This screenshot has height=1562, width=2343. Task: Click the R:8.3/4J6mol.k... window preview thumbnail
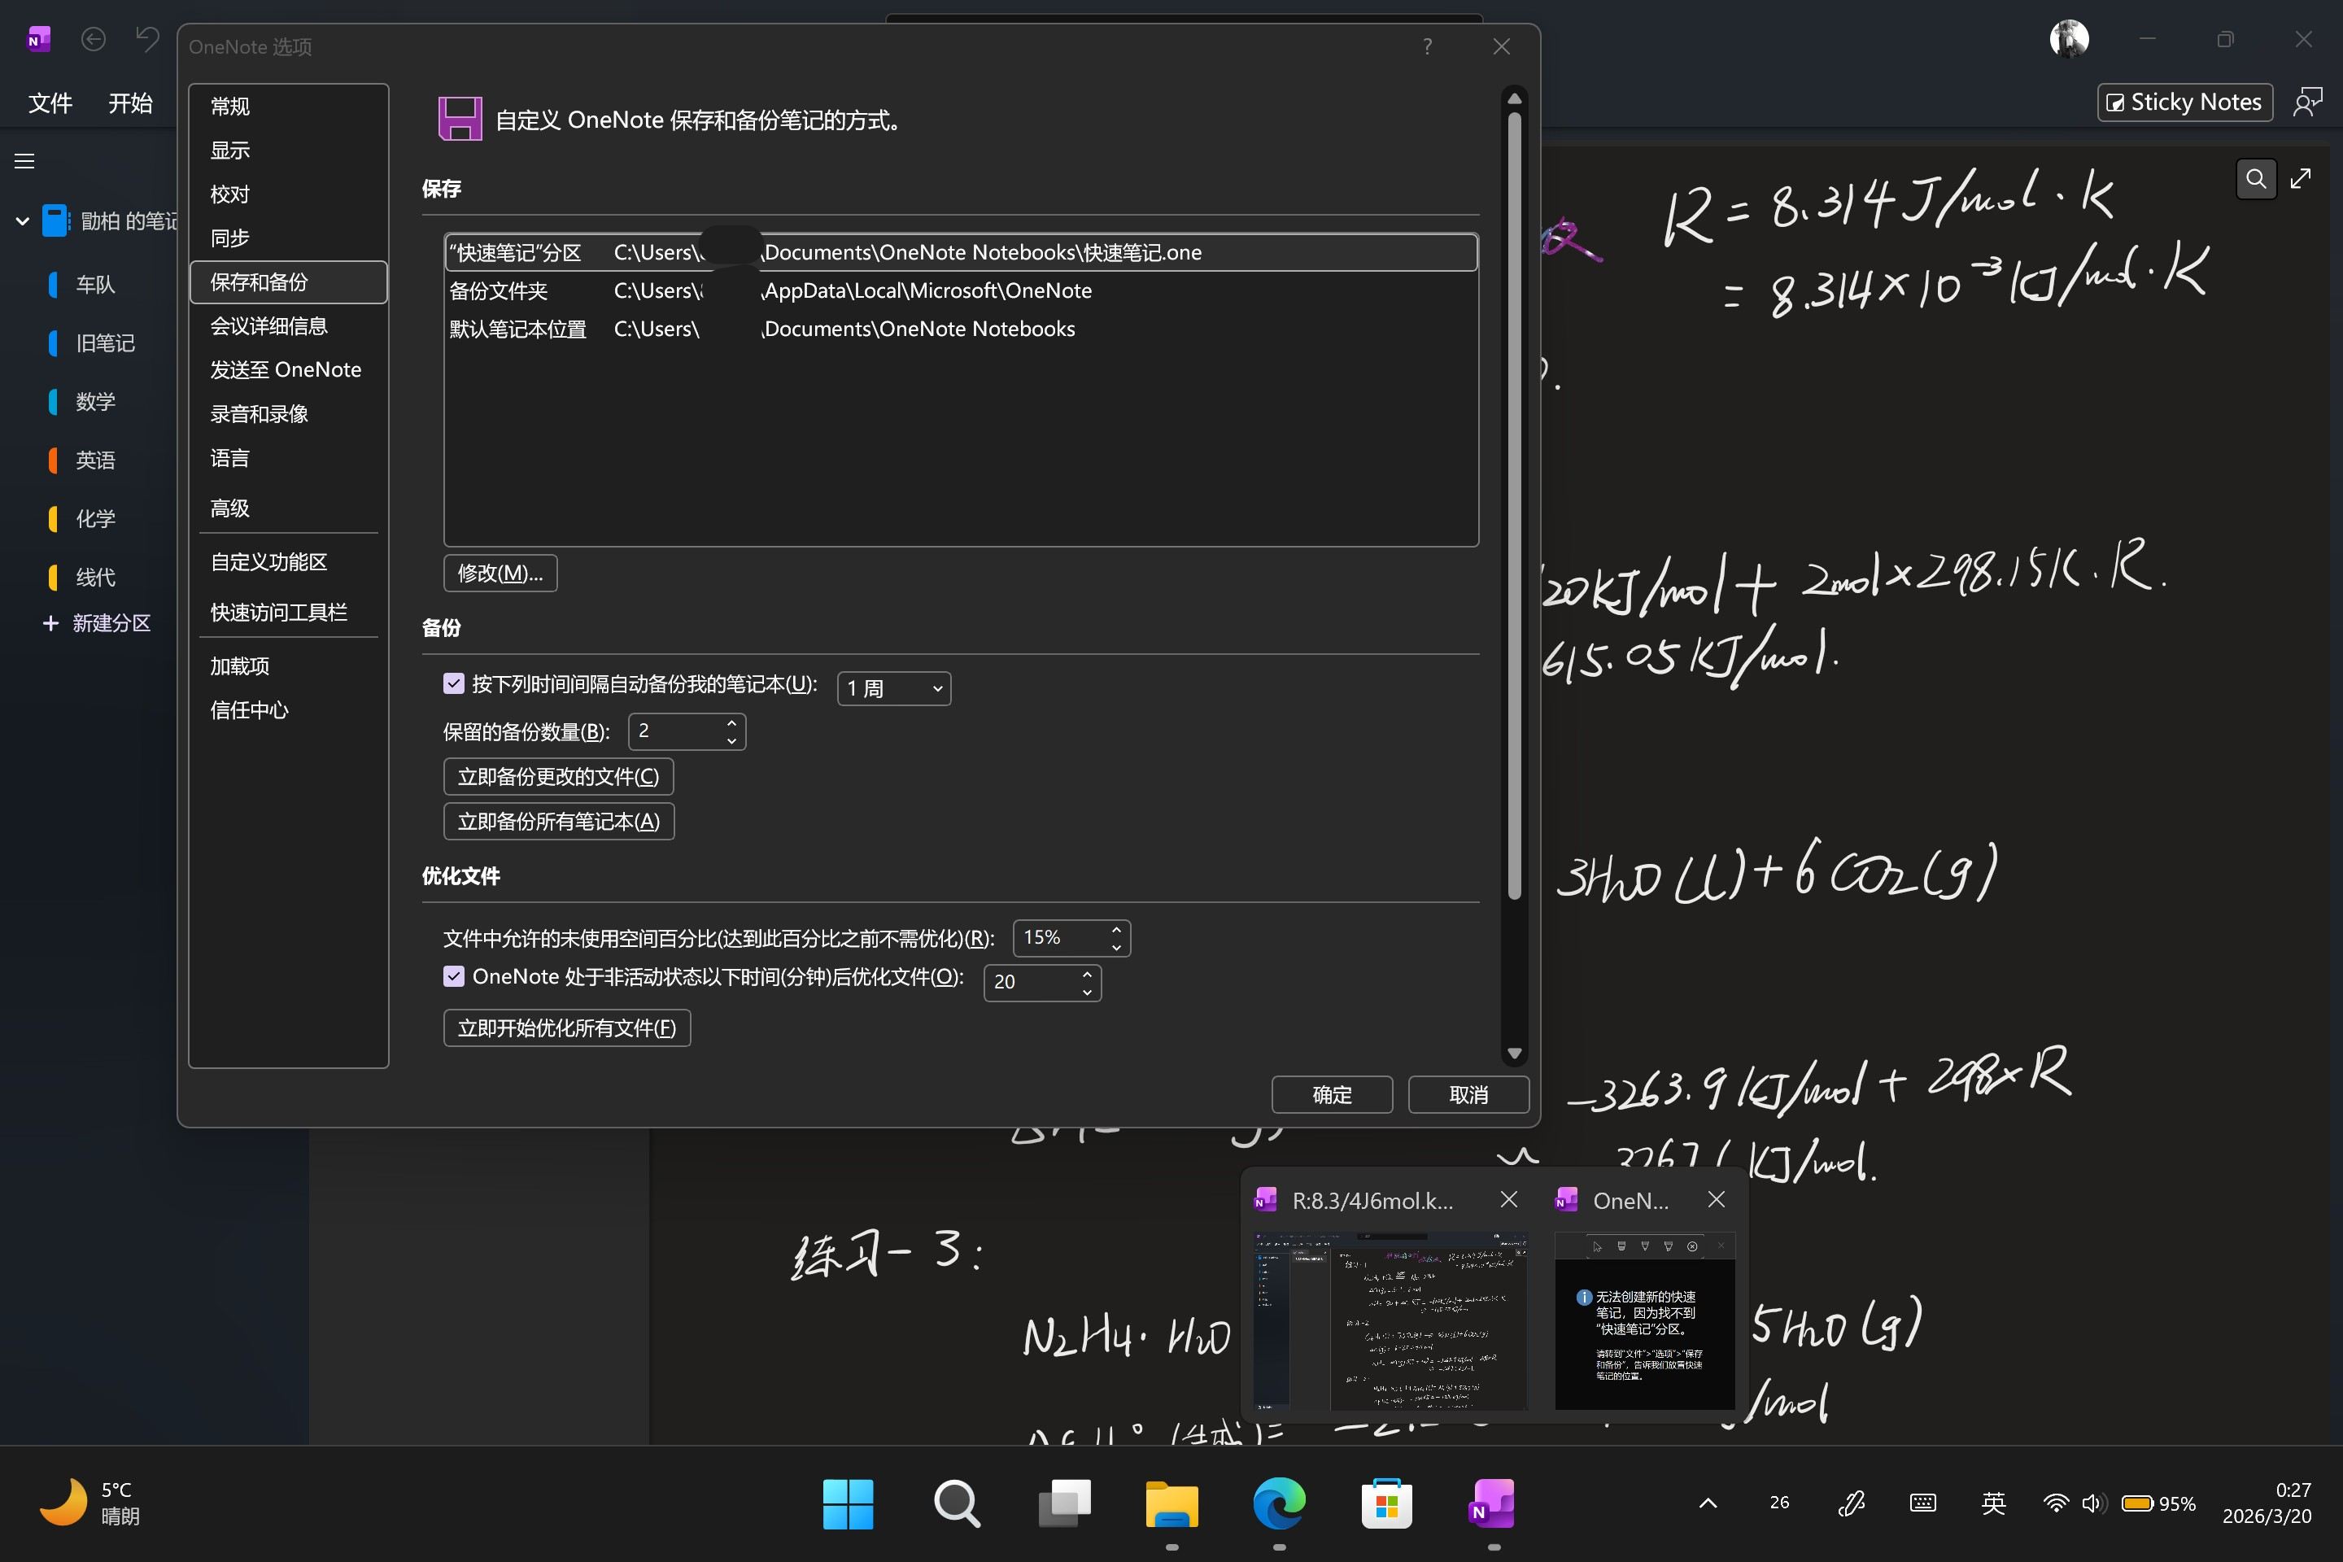[x=1390, y=1321]
